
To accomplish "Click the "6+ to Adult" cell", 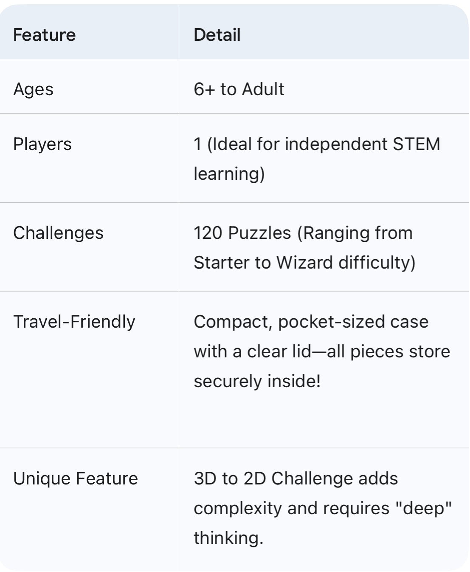I will click(239, 89).
